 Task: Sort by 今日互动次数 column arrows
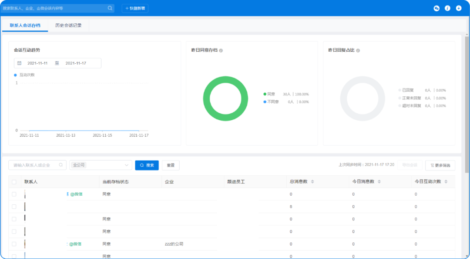(446, 182)
